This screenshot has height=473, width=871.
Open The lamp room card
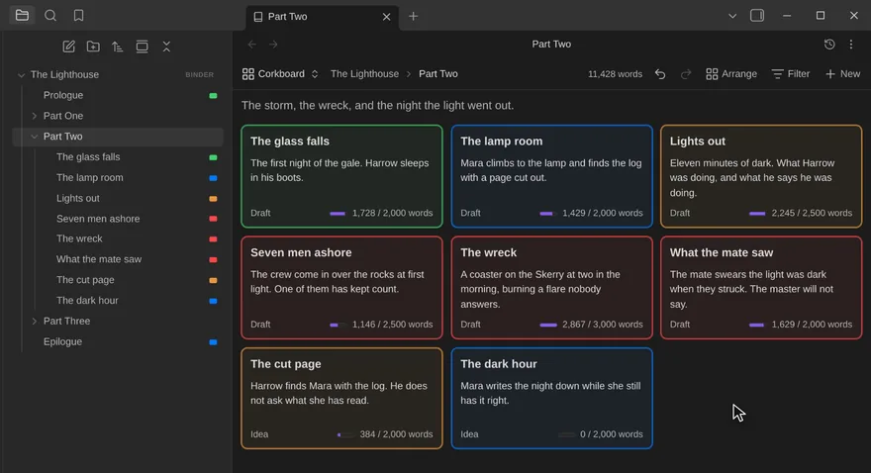[x=551, y=176]
